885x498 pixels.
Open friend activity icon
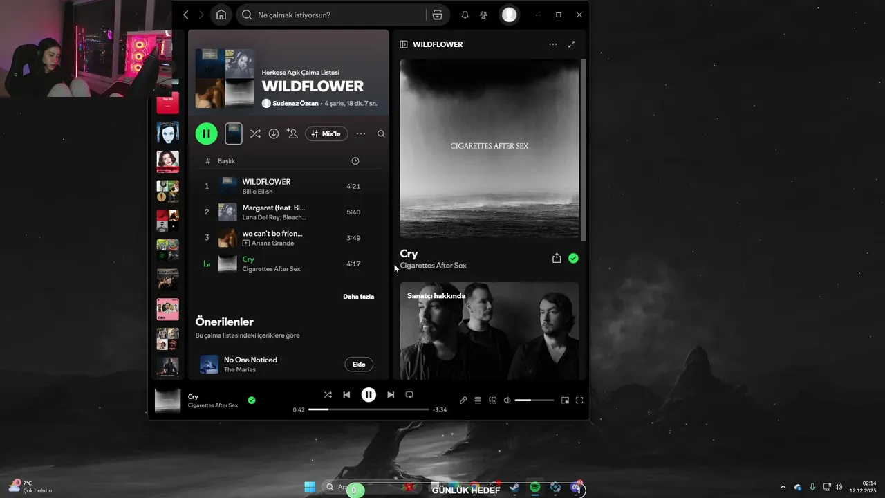tap(483, 15)
